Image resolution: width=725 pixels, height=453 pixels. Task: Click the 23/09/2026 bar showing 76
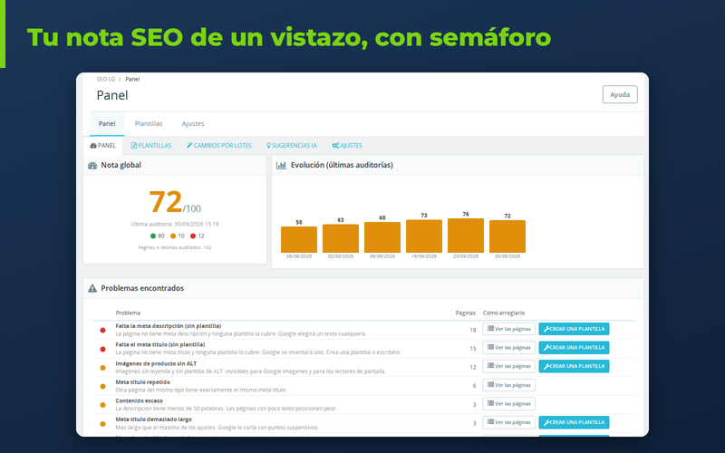[x=466, y=236]
